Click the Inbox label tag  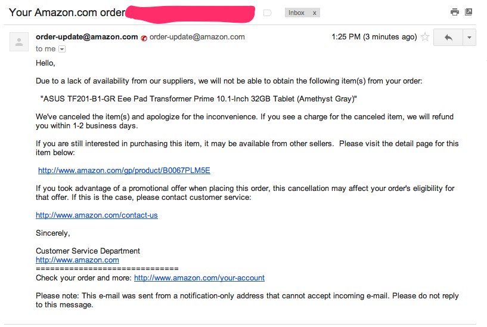click(x=296, y=13)
